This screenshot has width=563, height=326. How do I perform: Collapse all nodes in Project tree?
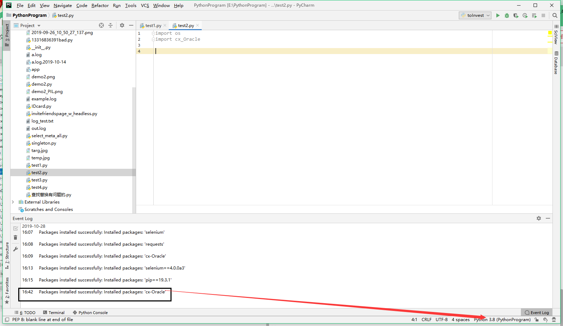(110, 25)
